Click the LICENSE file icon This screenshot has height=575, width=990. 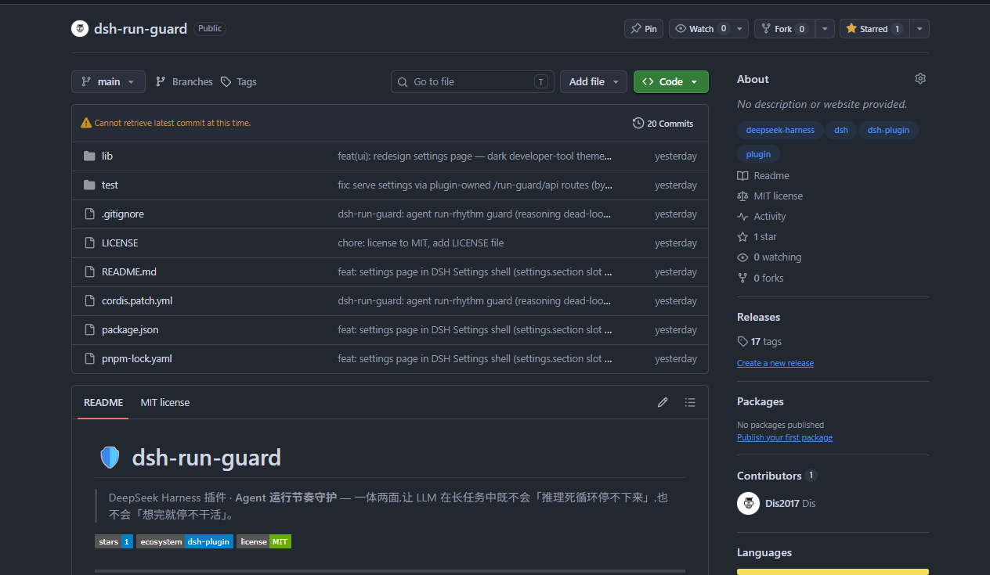coord(89,243)
